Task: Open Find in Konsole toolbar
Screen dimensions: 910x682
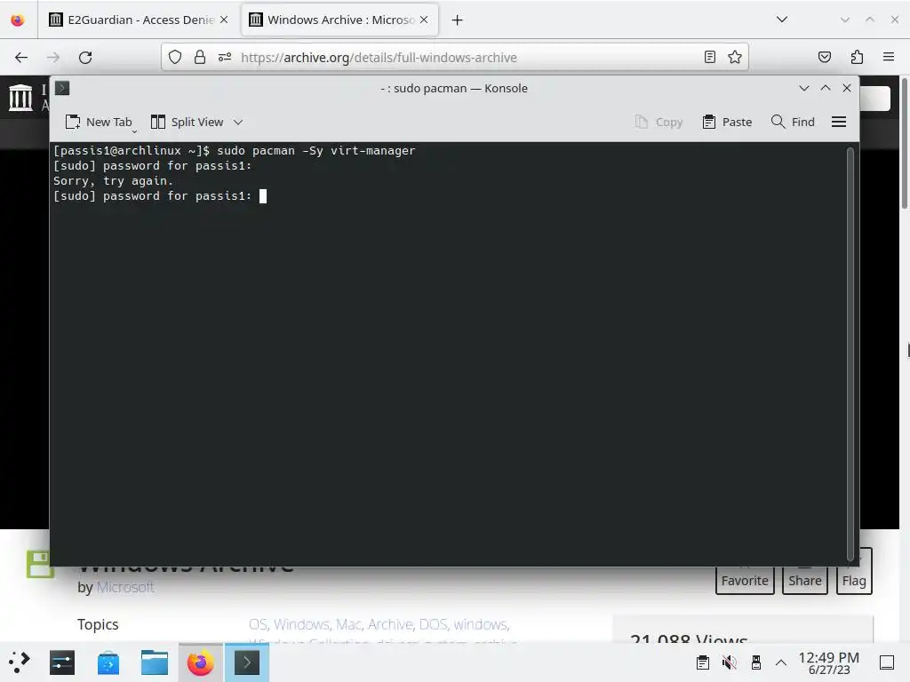Action: pos(793,123)
